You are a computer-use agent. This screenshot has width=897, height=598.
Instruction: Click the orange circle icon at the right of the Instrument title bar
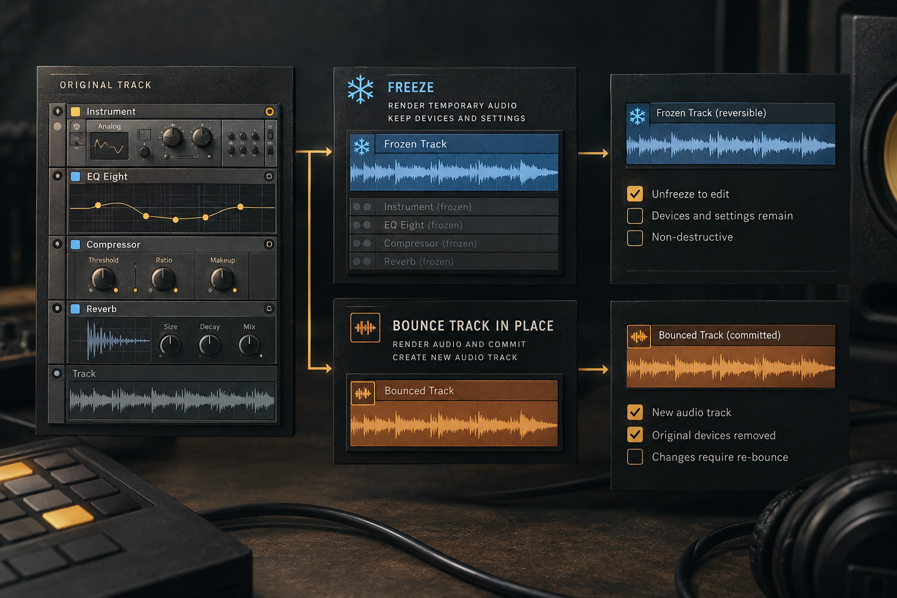pos(269,112)
